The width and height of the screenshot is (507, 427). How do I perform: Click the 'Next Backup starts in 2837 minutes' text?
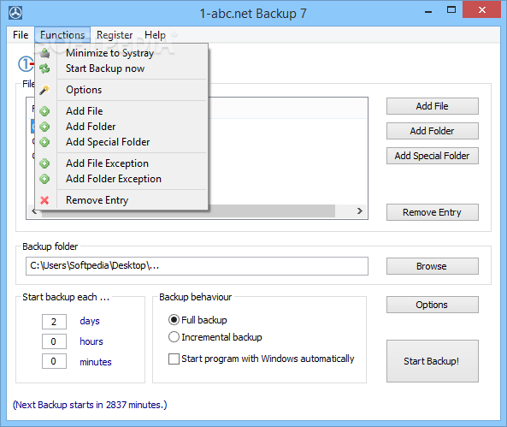[90, 405]
